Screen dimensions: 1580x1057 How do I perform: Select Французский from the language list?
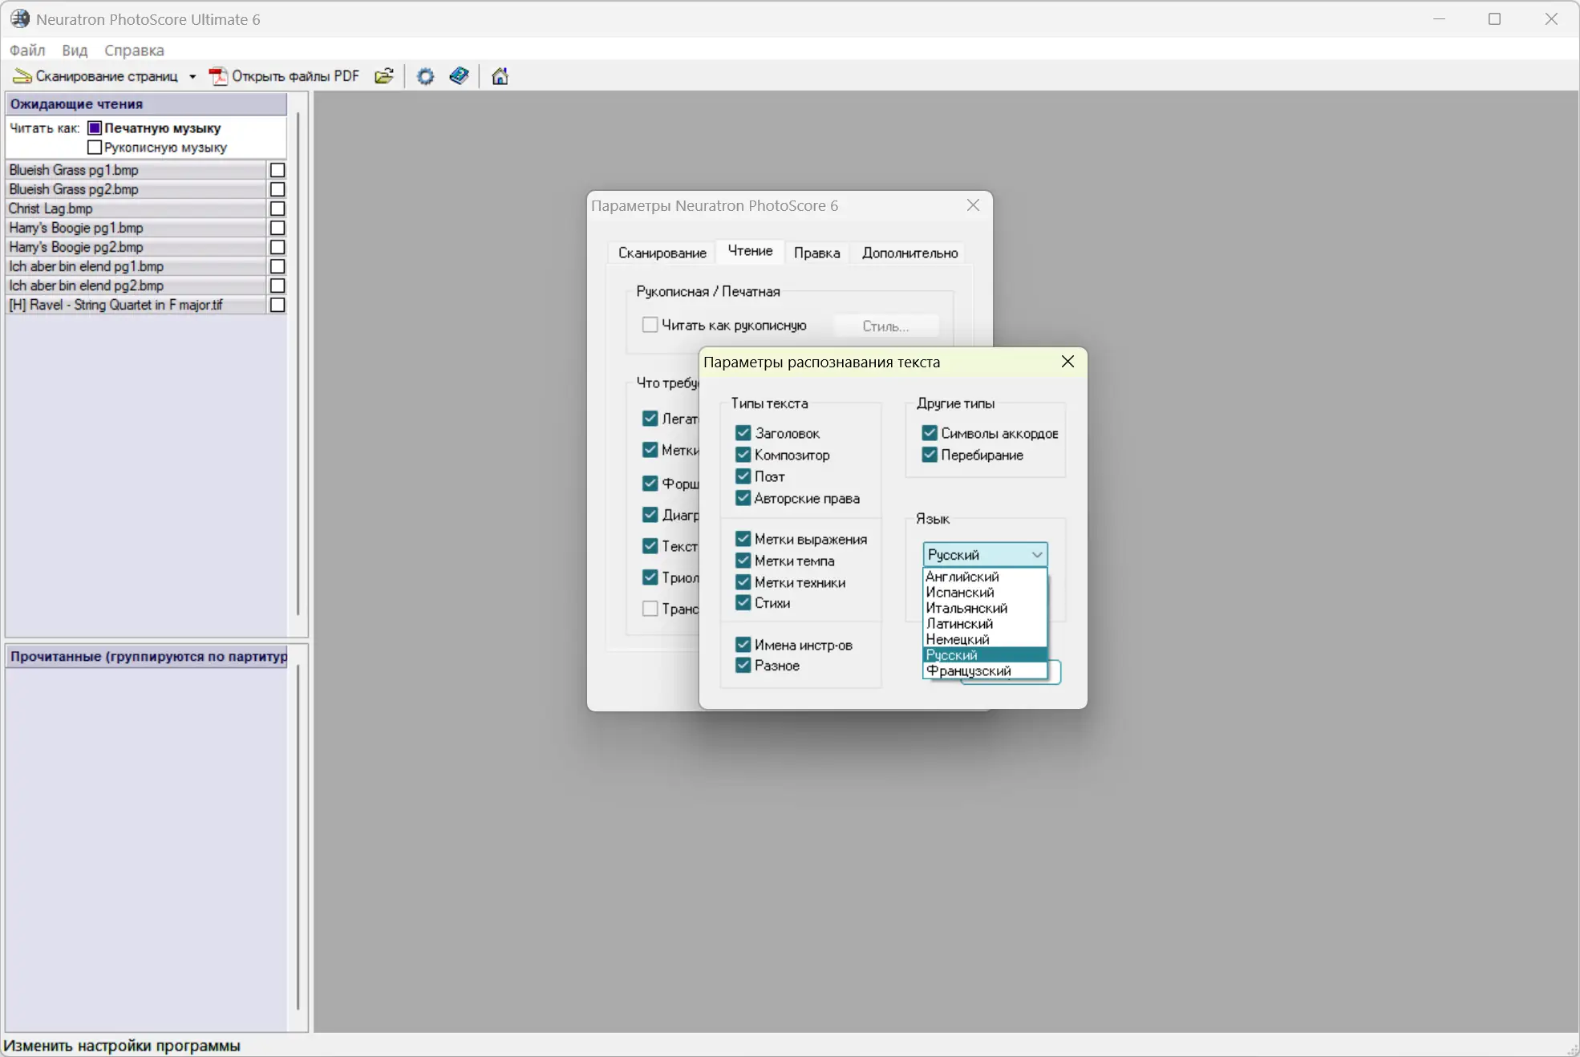pyautogui.click(x=968, y=671)
